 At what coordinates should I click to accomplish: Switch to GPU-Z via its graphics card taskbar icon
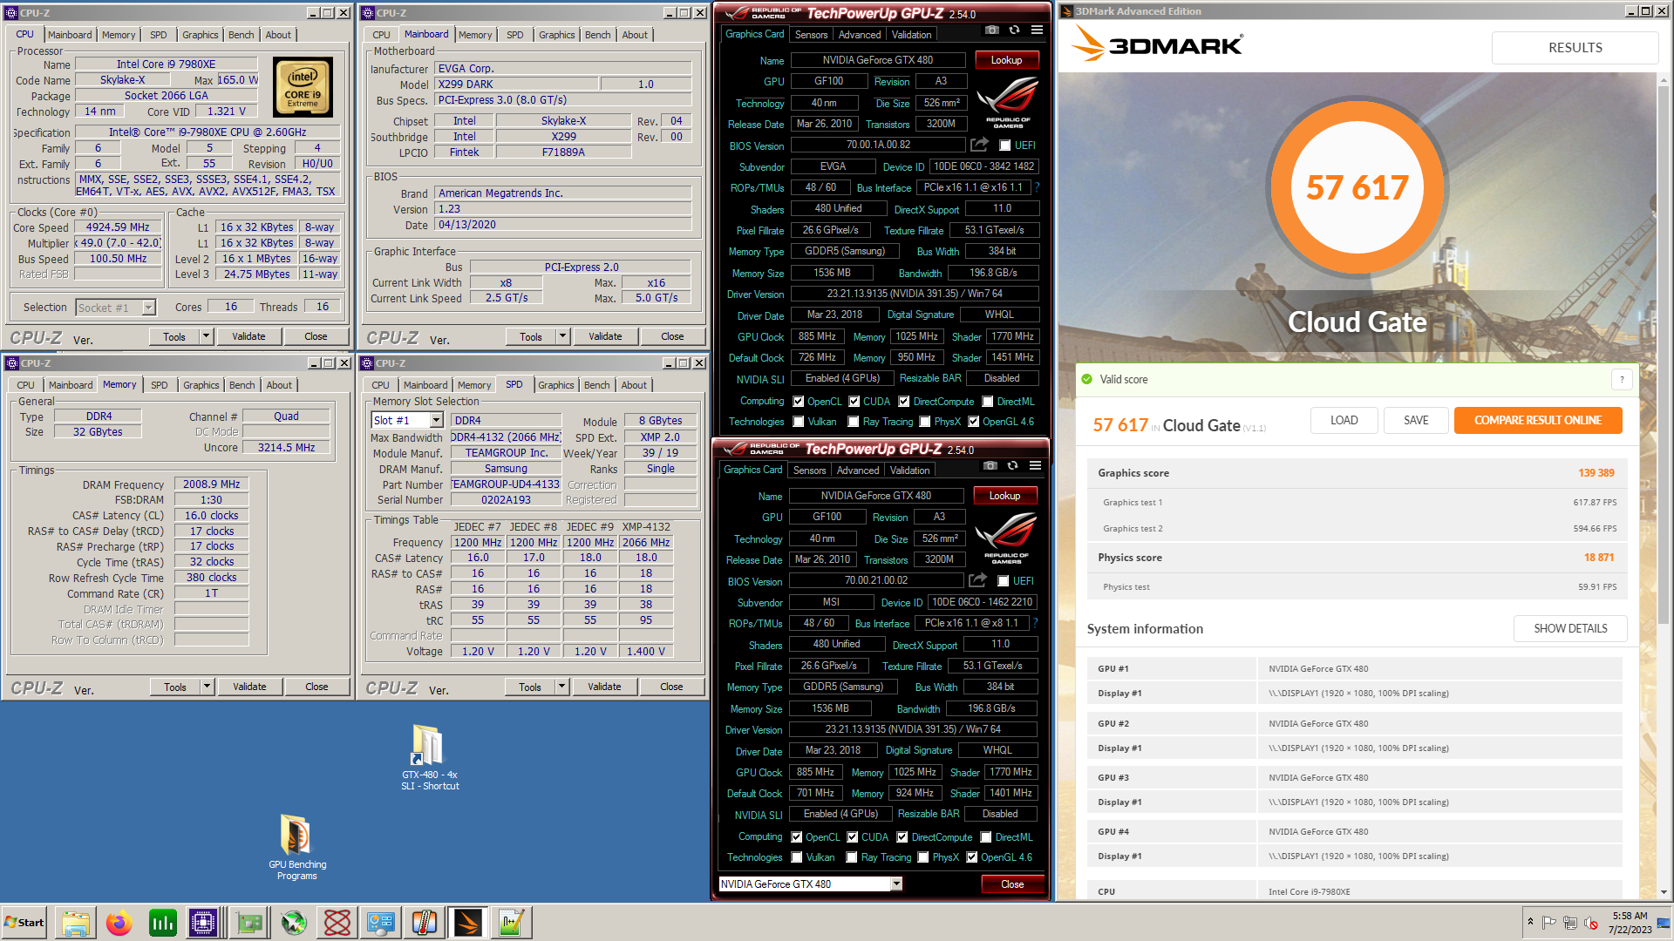[x=249, y=923]
